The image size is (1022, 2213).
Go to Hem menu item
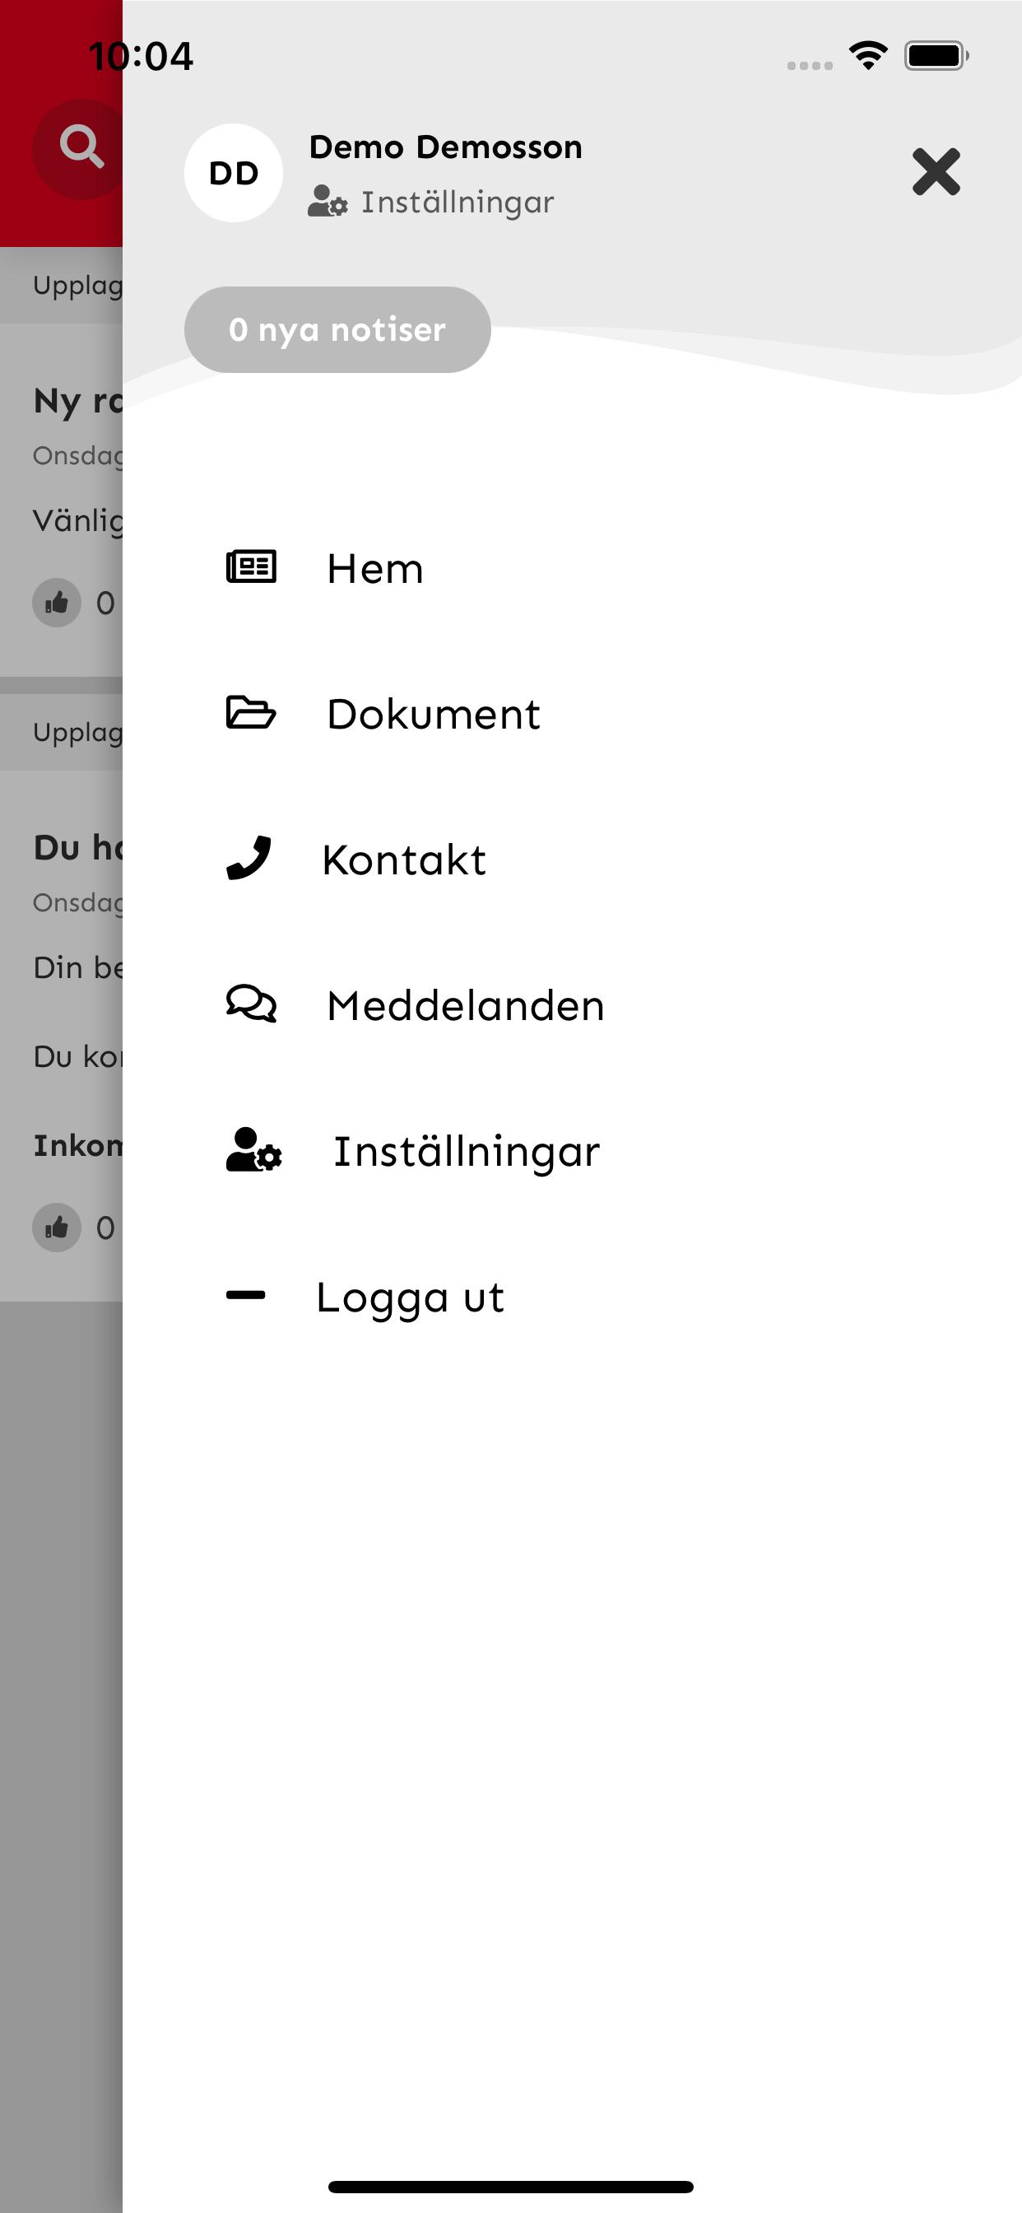(x=375, y=569)
